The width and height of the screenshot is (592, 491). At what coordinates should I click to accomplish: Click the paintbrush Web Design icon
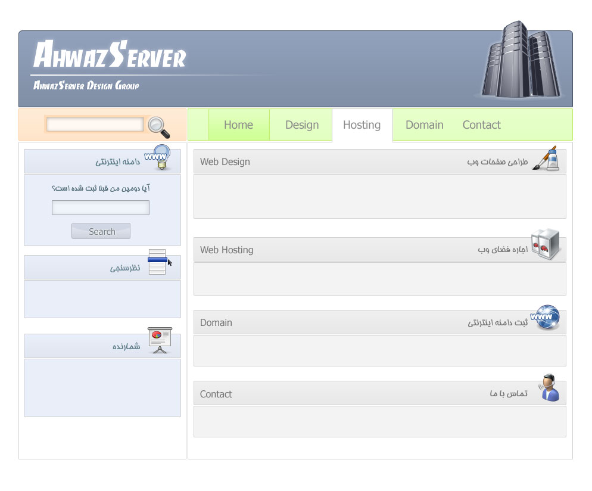(546, 158)
